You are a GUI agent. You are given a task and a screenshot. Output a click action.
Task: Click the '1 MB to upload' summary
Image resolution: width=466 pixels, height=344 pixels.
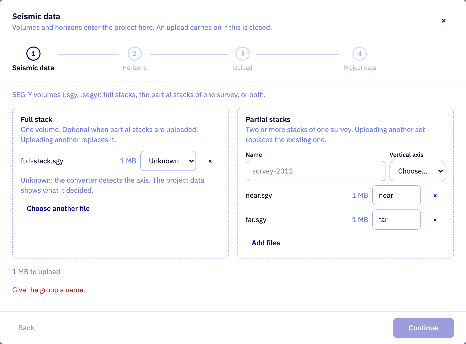tap(36, 272)
